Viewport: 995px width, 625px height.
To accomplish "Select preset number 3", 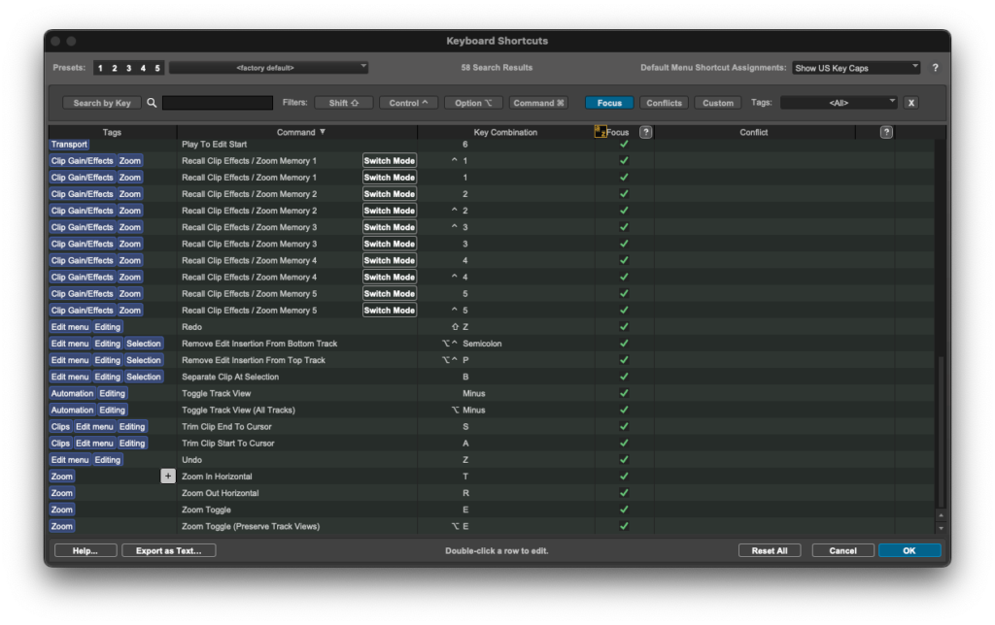I will (126, 67).
